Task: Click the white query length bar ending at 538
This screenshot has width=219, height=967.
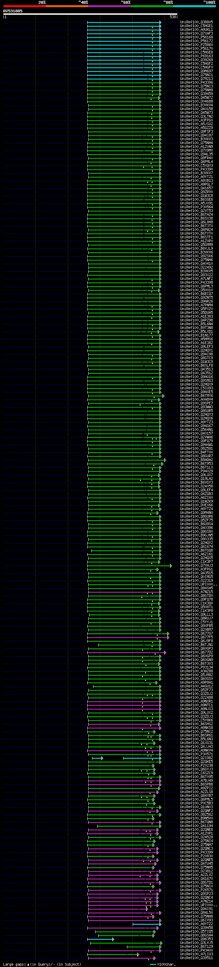Action: (90, 14)
